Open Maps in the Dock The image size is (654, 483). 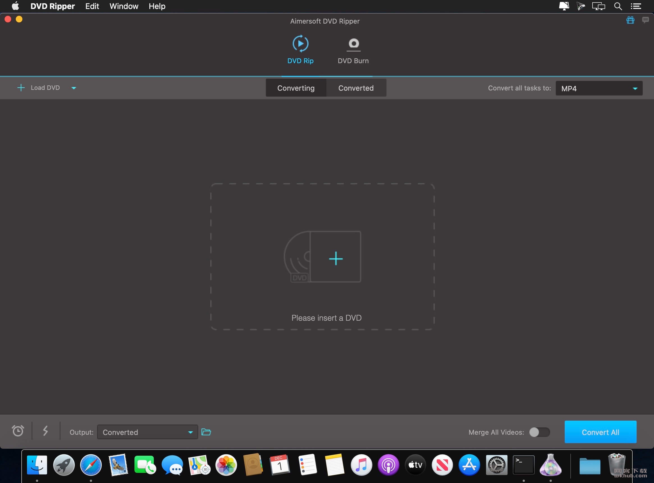[x=199, y=465]
